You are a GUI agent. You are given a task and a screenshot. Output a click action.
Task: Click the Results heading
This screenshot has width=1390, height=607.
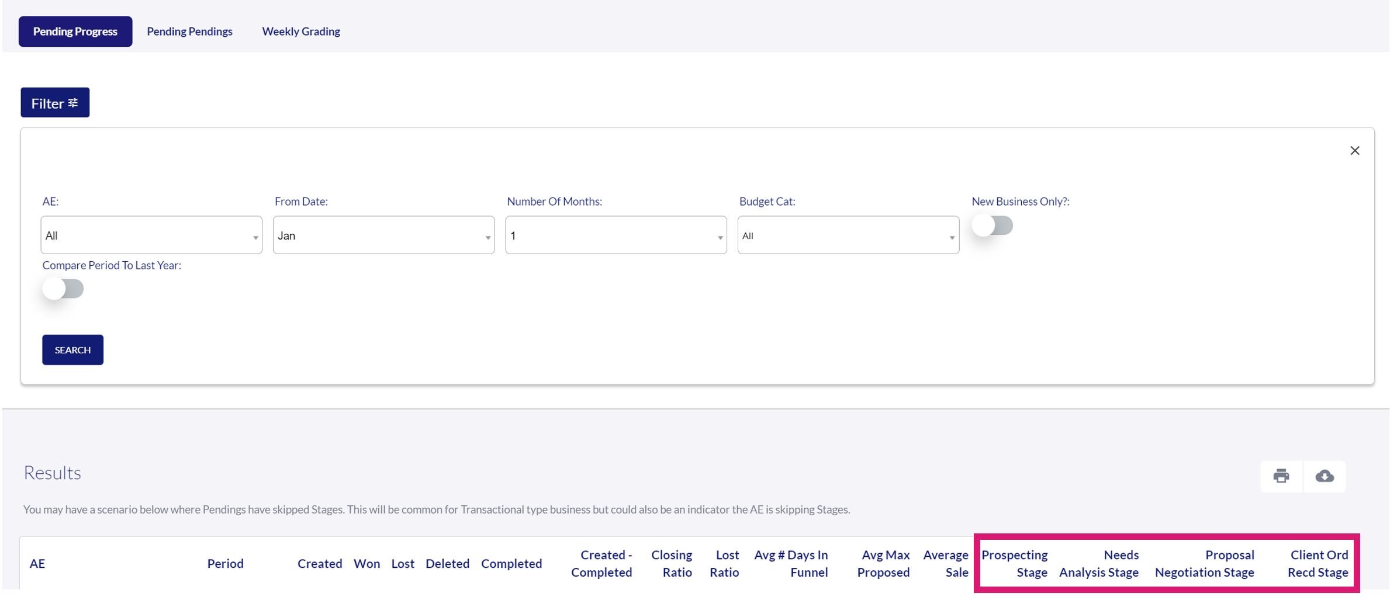(52, 473)
